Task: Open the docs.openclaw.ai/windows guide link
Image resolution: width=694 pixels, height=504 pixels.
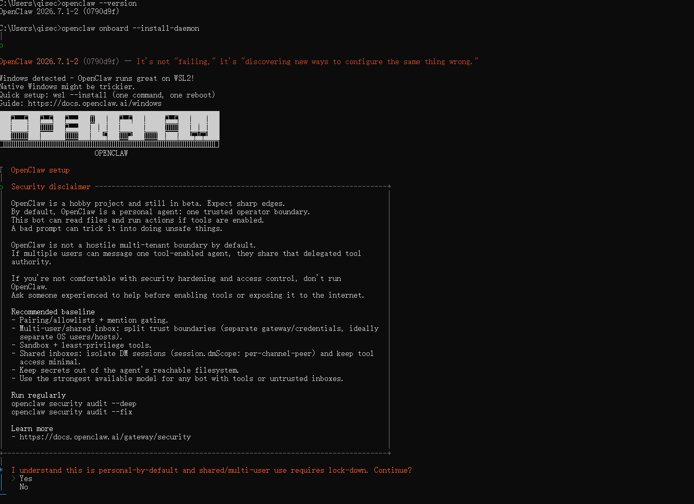Action: tap(95, 103)
